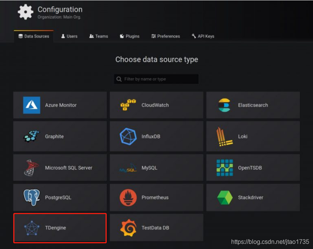Click the Organization: Main Org. subtitle
The image size is (313, 249).
(59, 17)
